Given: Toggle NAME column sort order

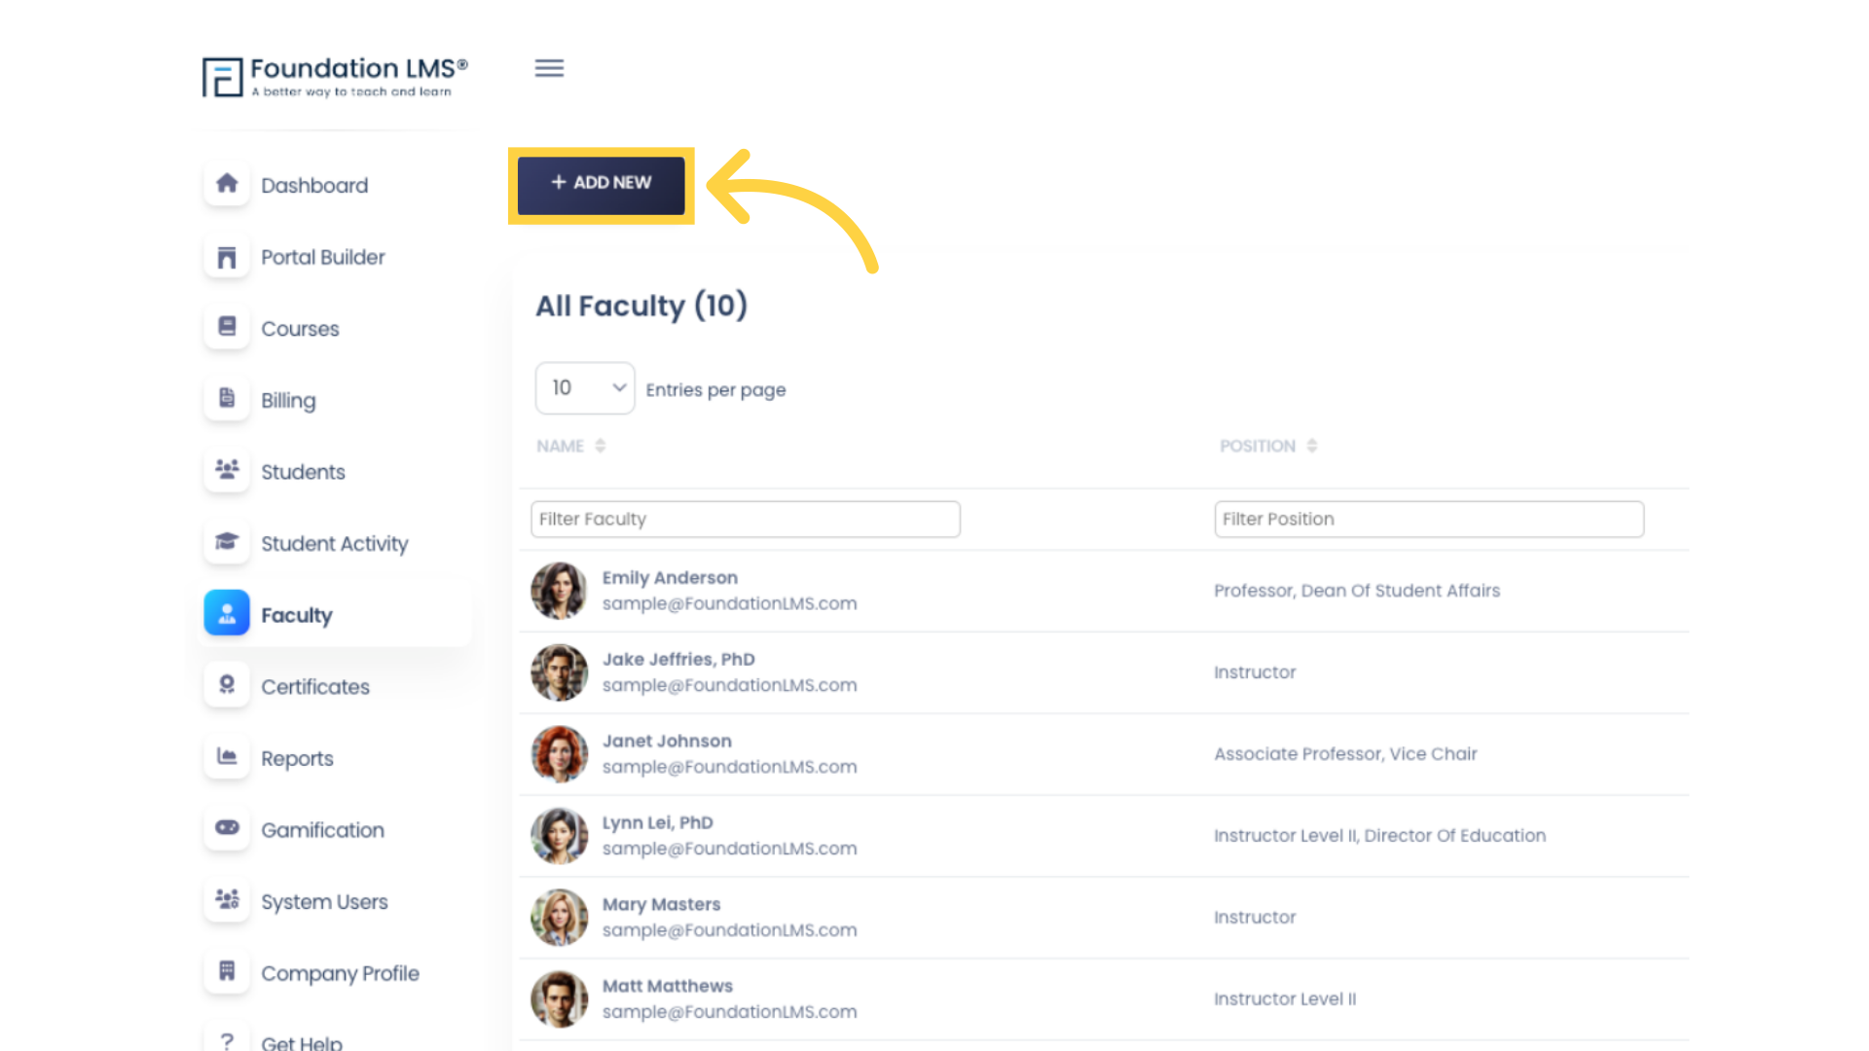Looking at the screenshot, I should point(600,446).
